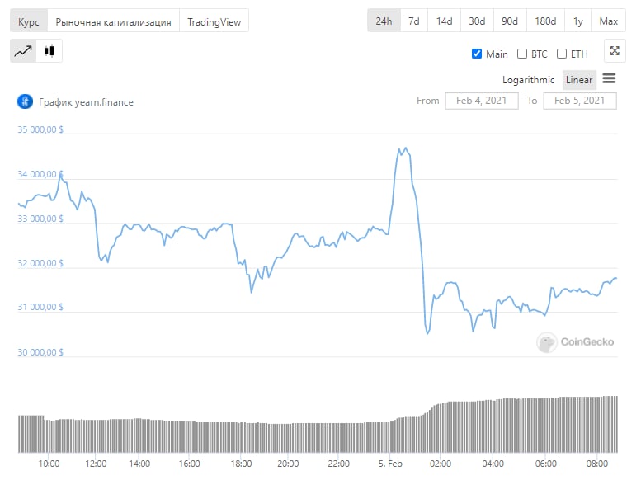The image size is (627, 485).
Task: Click the 02:00 time axis label
Action: tap(441, 464)
